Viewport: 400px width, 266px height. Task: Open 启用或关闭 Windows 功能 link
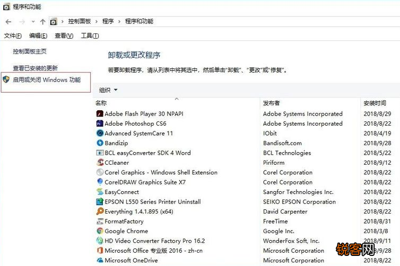point(47,80)
